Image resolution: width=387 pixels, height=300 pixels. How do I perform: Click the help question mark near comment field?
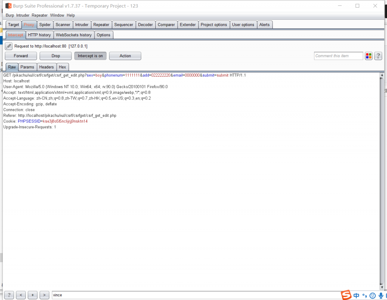pyautogui.click(x=378, y=56)
